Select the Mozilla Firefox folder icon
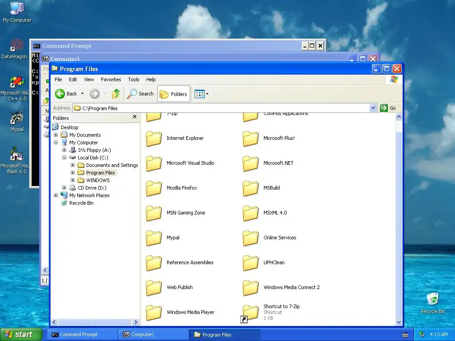This screenshot has height=341, width=455. (x=153, y=188)
